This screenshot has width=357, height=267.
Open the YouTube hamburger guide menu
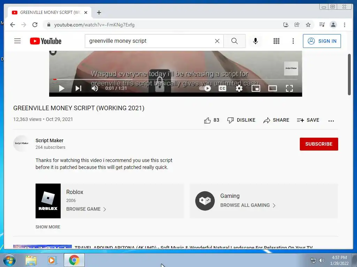pyautogui.click(x=17, y=41)
